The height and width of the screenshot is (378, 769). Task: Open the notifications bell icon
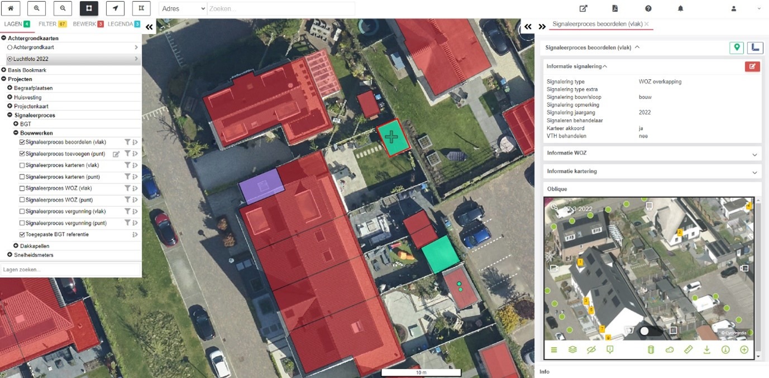(x=681, y=8)
